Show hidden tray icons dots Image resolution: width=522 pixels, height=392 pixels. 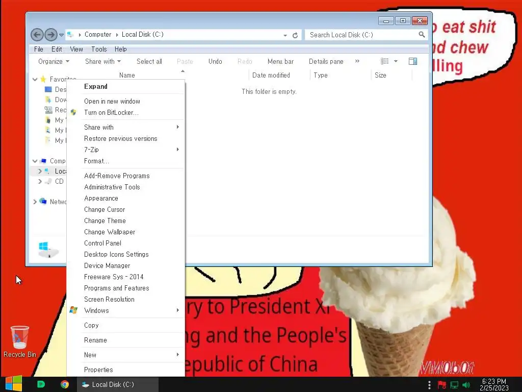(429, 385)
